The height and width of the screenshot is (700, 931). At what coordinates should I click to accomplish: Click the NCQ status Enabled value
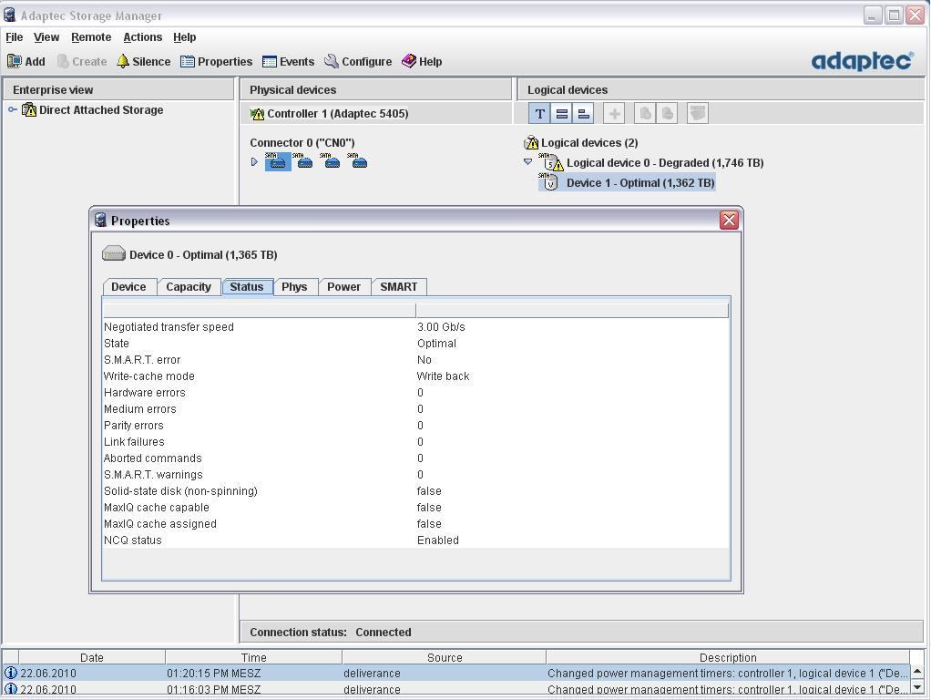coord(437,540)
